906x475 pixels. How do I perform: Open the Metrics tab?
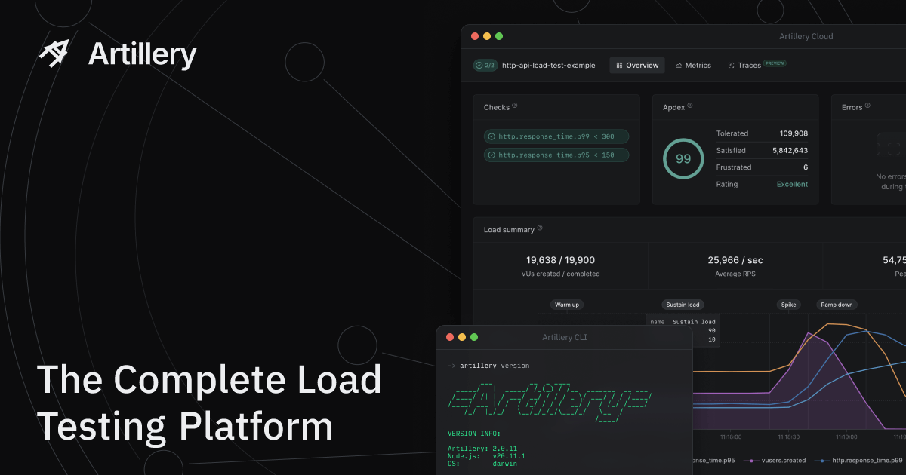[693, 66]
